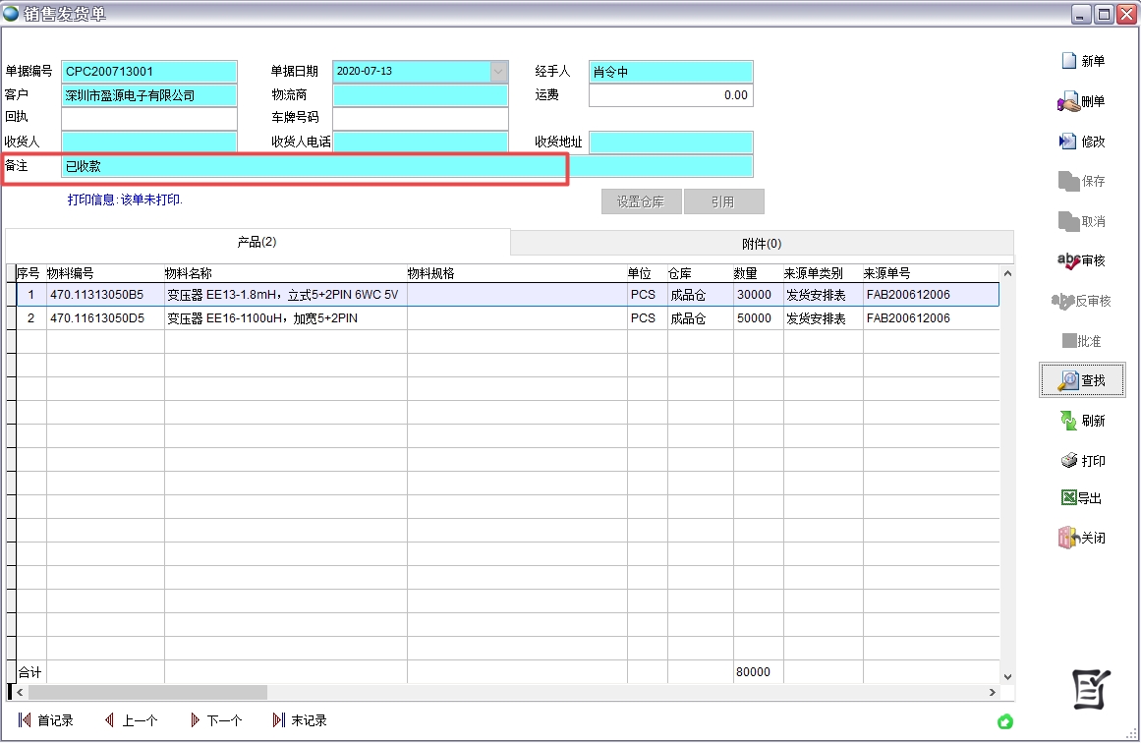Viewport: 1141px width, 743px height.
Task: Click the 打印 printer icon
Action: click(1068, 461)
